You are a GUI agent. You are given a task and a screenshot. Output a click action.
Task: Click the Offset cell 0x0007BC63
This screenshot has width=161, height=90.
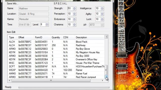(x=25, y=70)
